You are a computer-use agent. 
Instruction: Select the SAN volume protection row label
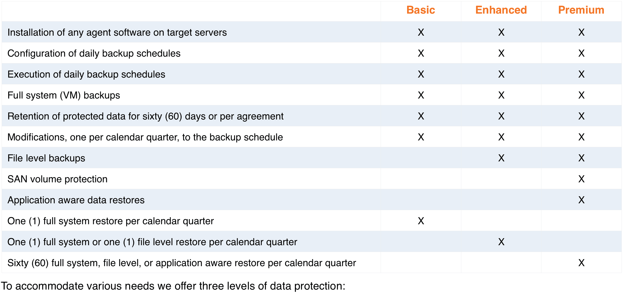click(x=57, y=179)
